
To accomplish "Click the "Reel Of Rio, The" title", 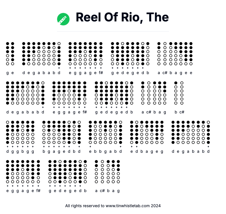I will click(122, 17).
